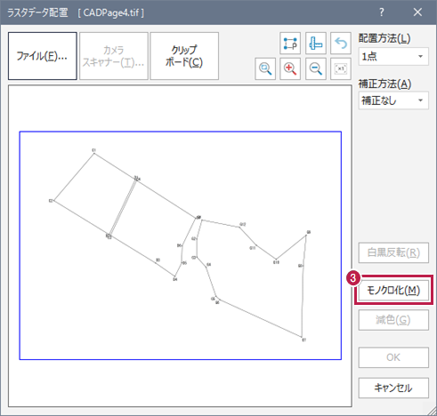Click the カメラ スキャナー(T)... button
The width and height of the screenshot is (437, 416).
[114, 56]
